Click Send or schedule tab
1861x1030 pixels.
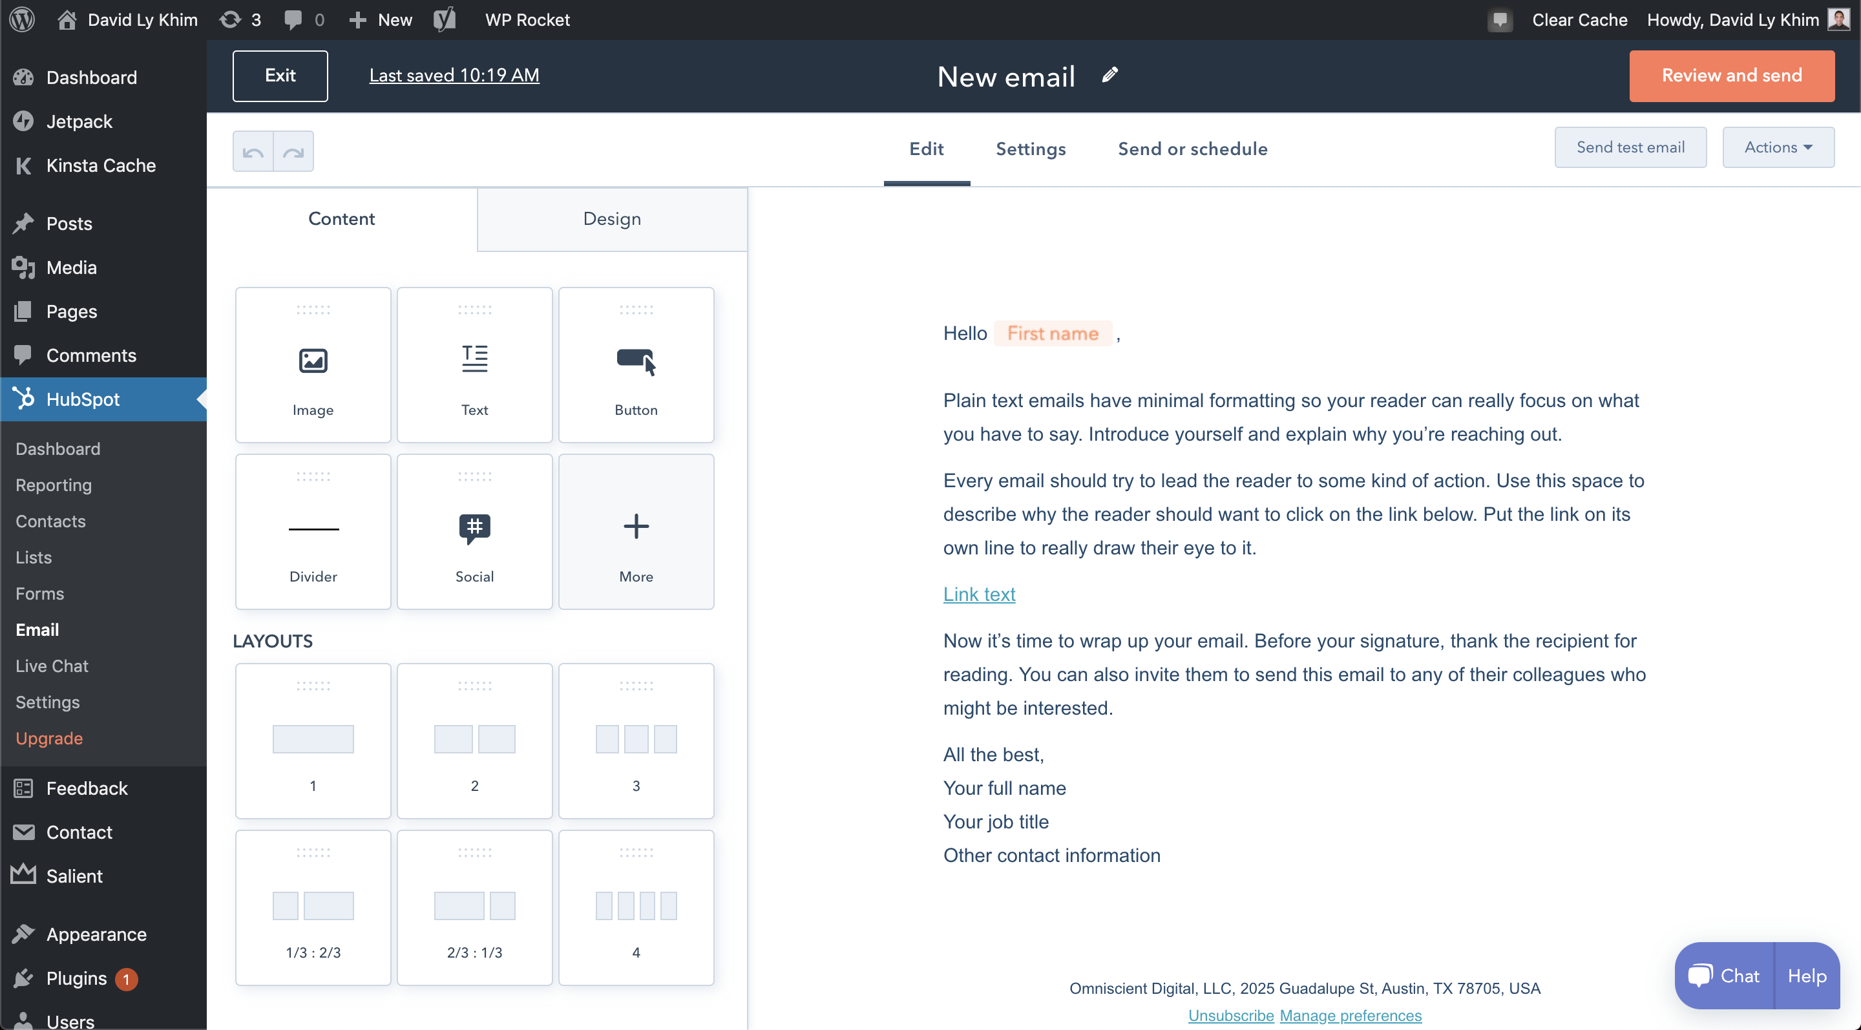click(x=1193, y=149)
